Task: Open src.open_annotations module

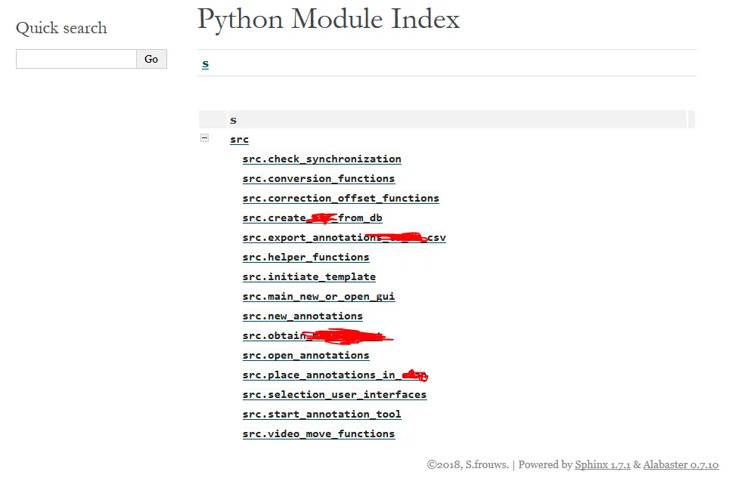Action: click(306, 356)
